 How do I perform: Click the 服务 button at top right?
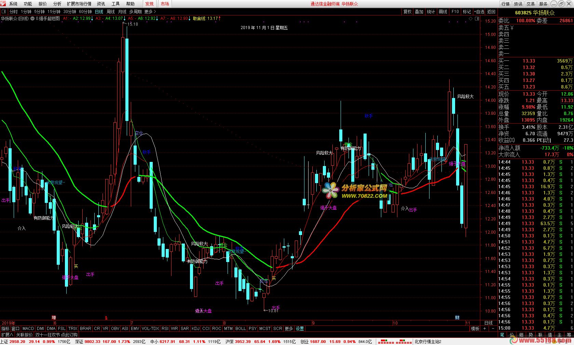(x=543, y=4)
